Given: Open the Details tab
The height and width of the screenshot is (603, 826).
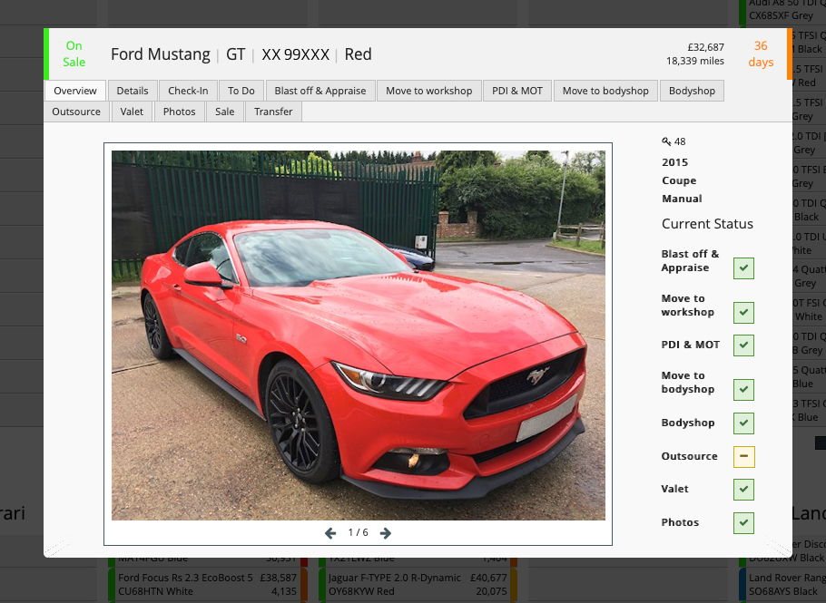Looking at the screenshot, I should pyautogui.click(x=133, y=91).
